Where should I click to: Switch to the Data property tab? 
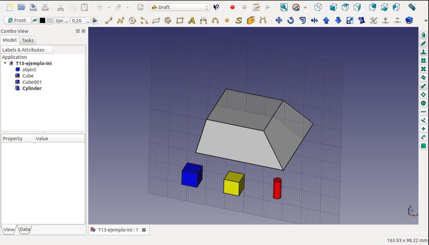[25, 229]
